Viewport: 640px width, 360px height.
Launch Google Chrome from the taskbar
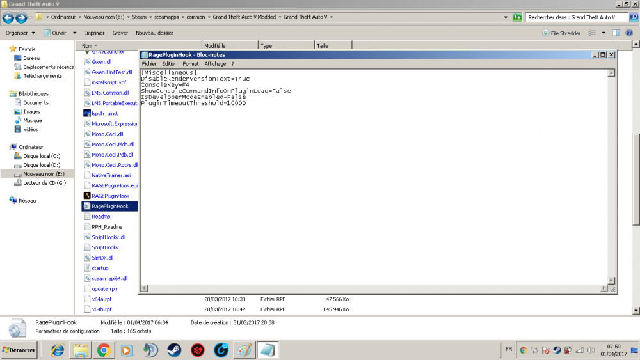point(104,350)
